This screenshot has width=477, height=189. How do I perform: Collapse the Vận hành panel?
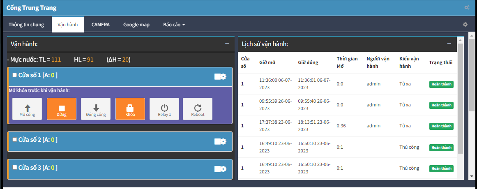(x=227, y=44)
